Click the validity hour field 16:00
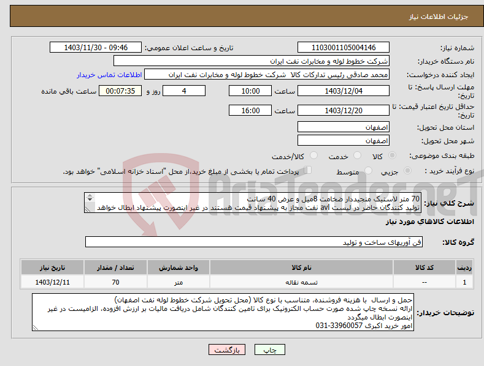The height and width of the screenshot is (366, 484). pyautogui.click(x=250, y=110)
